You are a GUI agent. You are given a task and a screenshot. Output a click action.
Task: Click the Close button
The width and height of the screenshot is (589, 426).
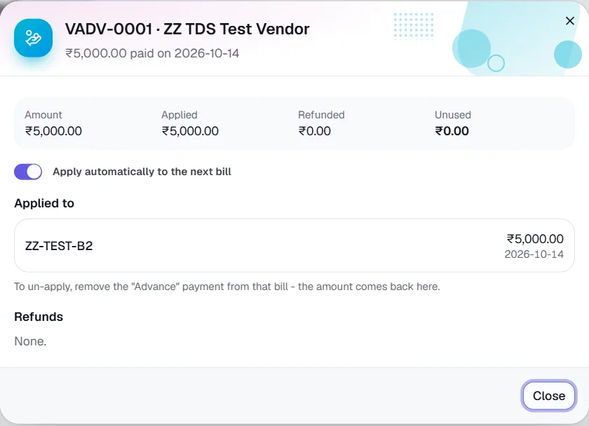click(549, 396)
